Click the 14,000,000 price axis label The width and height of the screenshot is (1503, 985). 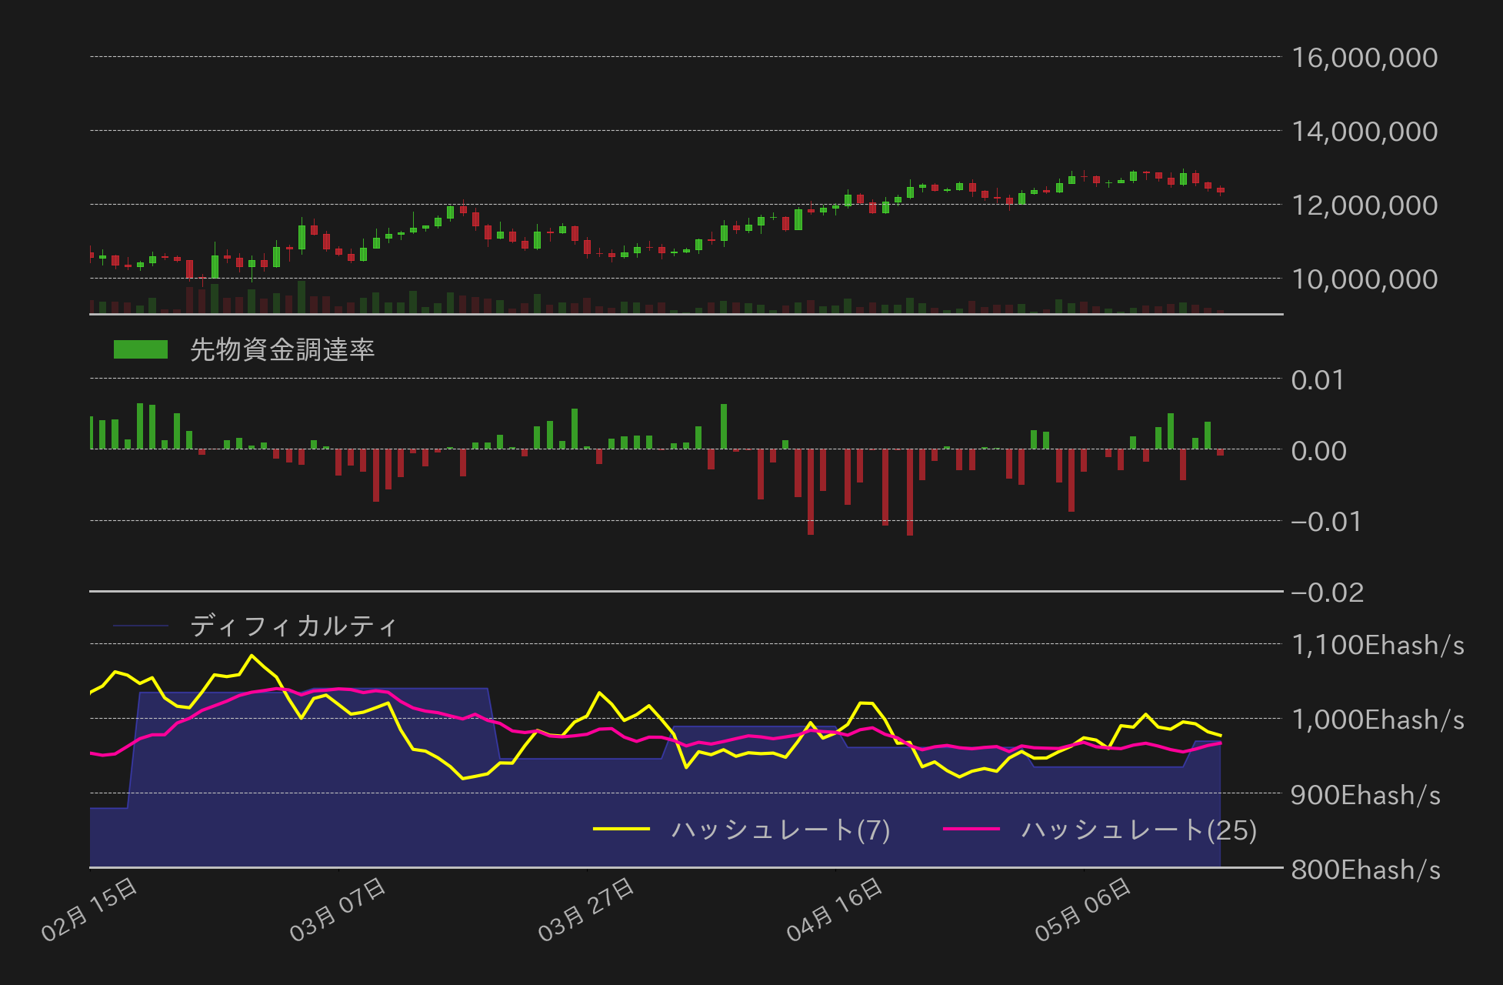[x=1365, y=132]
